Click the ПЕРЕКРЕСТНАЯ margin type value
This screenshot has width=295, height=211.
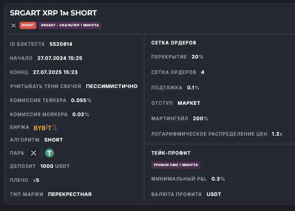coord(70,194)
